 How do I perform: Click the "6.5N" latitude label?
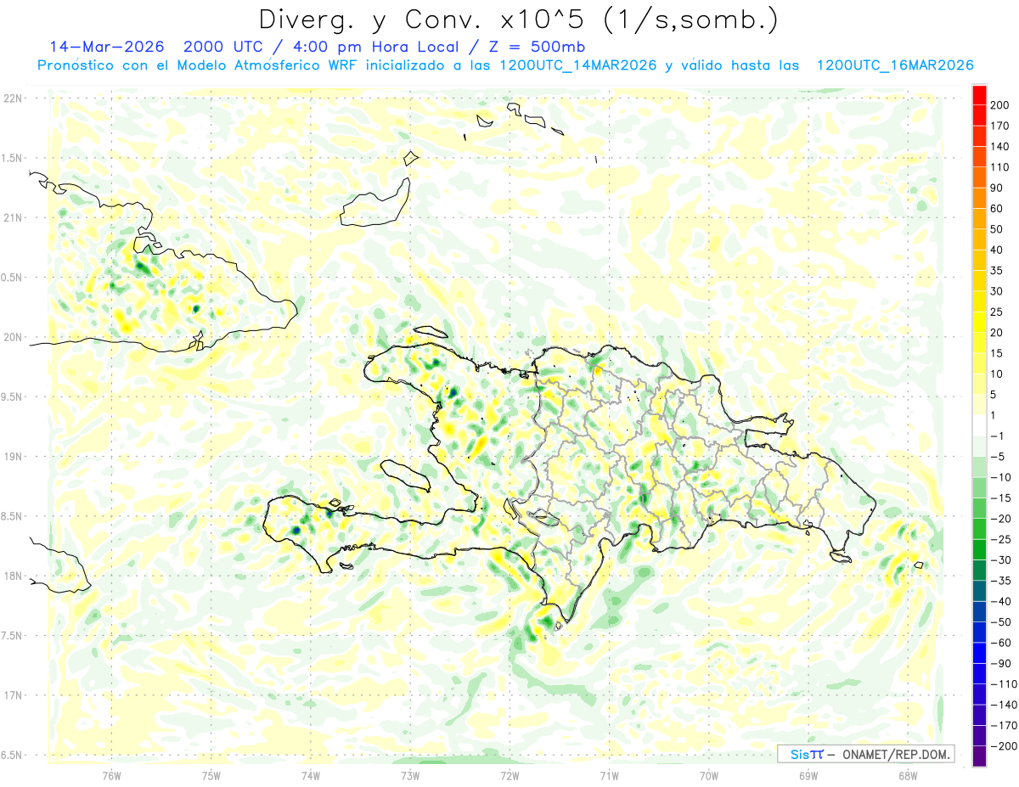(x=12, y=755)
